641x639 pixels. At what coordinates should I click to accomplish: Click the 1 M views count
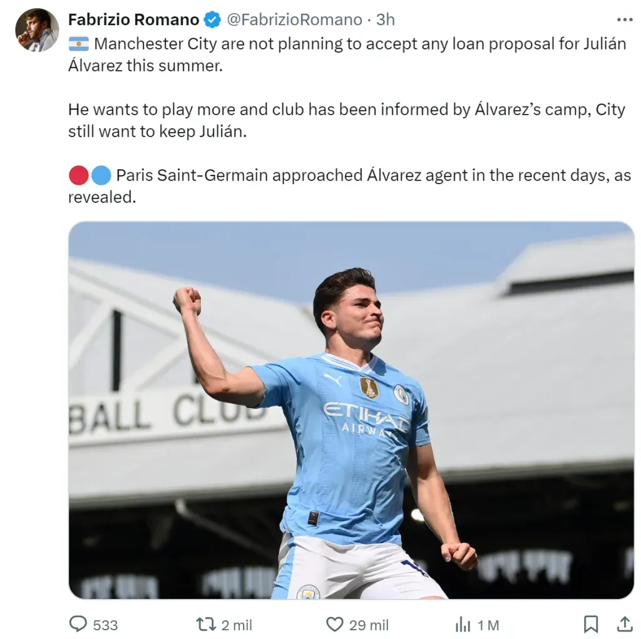pos(488,625)
